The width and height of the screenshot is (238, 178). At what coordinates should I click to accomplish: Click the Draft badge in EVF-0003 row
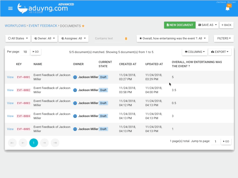coord(103,103)
